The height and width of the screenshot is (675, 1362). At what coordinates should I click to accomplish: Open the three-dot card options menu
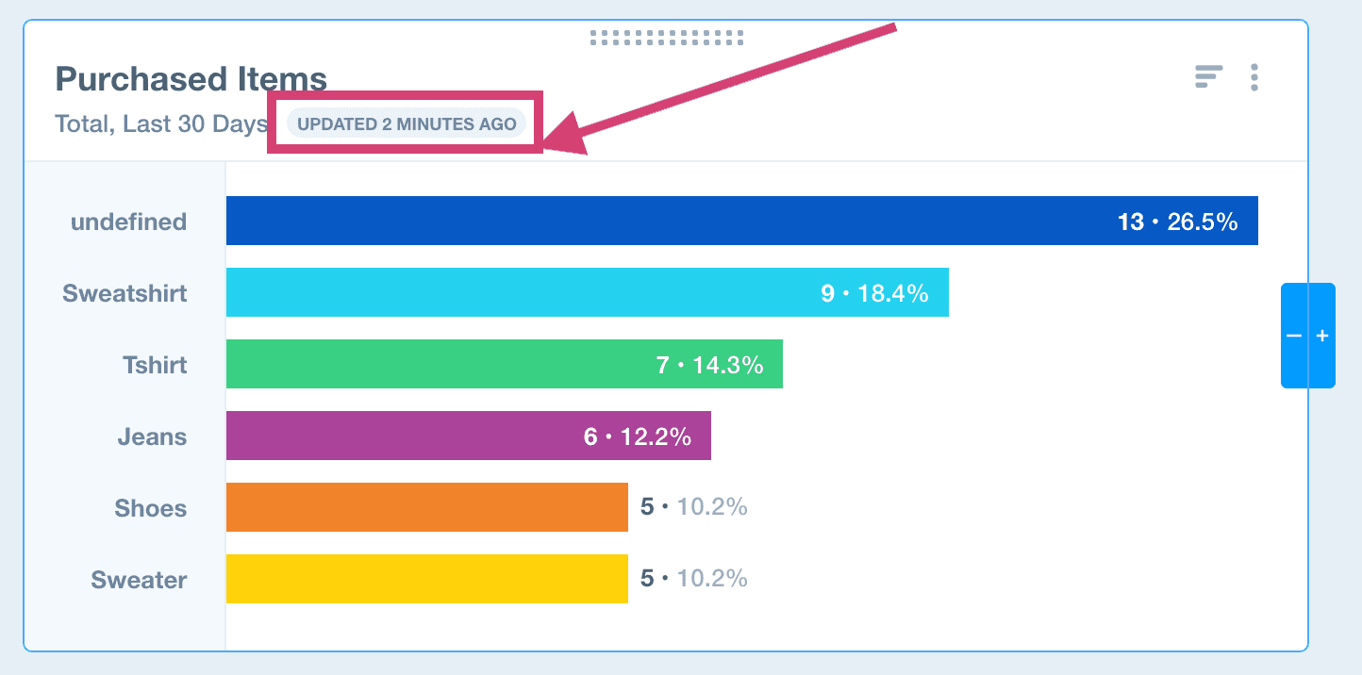tap(1254, 77)
